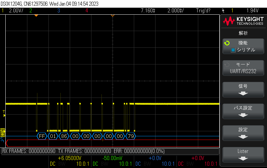Viewport: 267px width, 168px height.
Task: Click the decoded FF byte hexagon
Action: point(42,136)
